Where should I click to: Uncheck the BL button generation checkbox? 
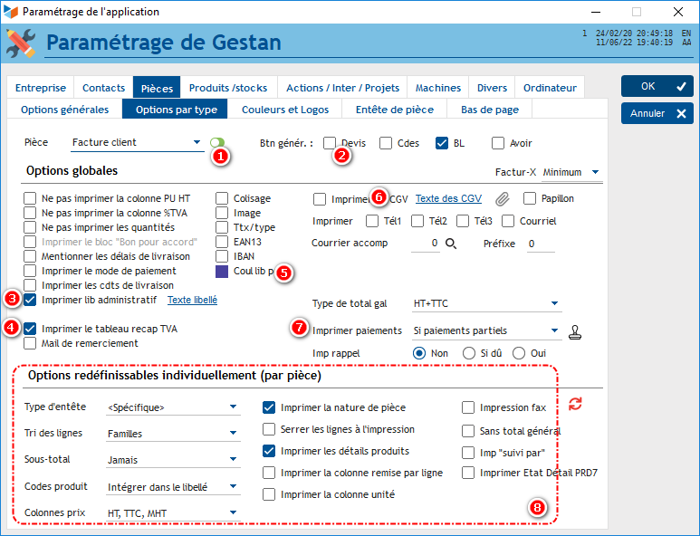(x=442, y=143)
